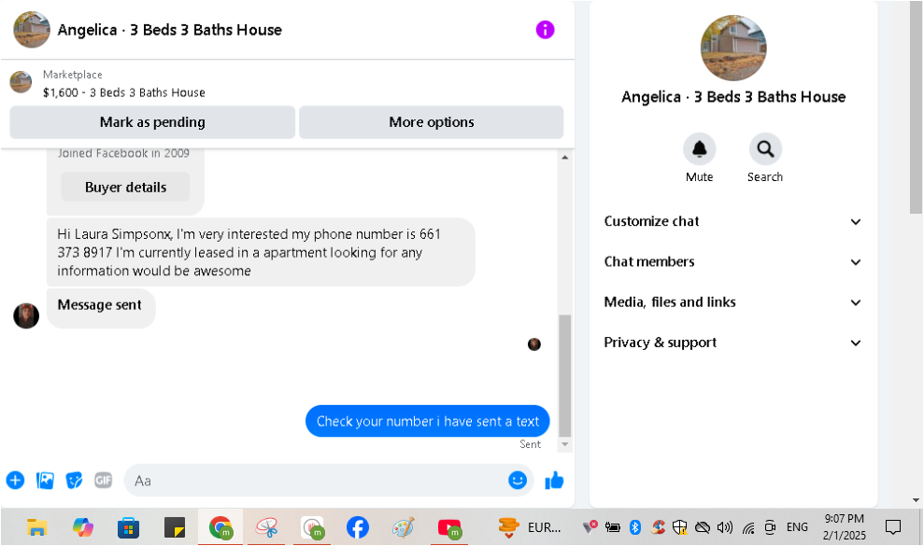Expand the Customize chat section
The image size is (924, 546).
732,221
